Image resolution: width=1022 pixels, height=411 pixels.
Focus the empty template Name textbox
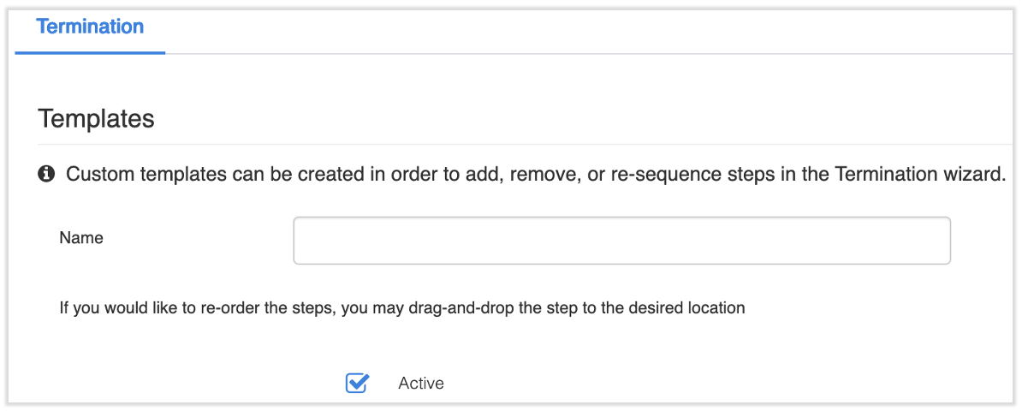[x=621, y=241]
